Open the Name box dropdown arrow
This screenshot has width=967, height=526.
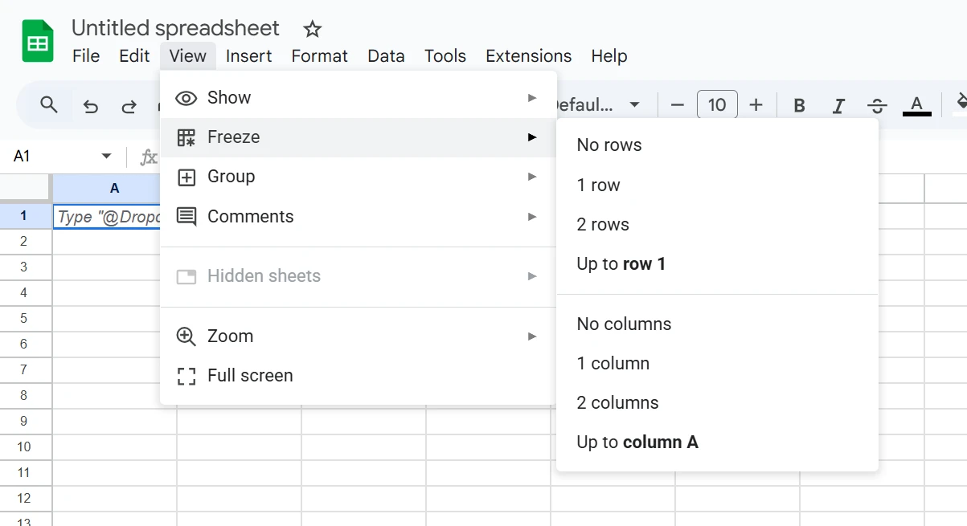(106, 157)
